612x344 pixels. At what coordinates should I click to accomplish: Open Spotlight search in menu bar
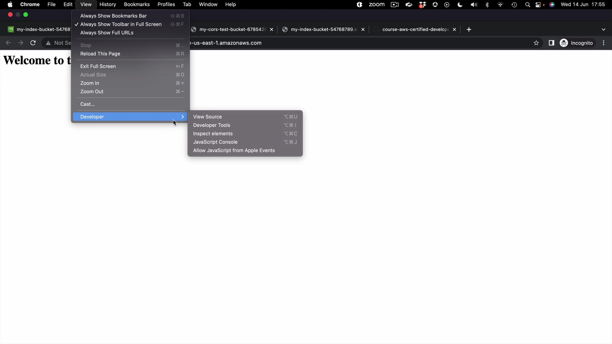click(x=527, y=4)
